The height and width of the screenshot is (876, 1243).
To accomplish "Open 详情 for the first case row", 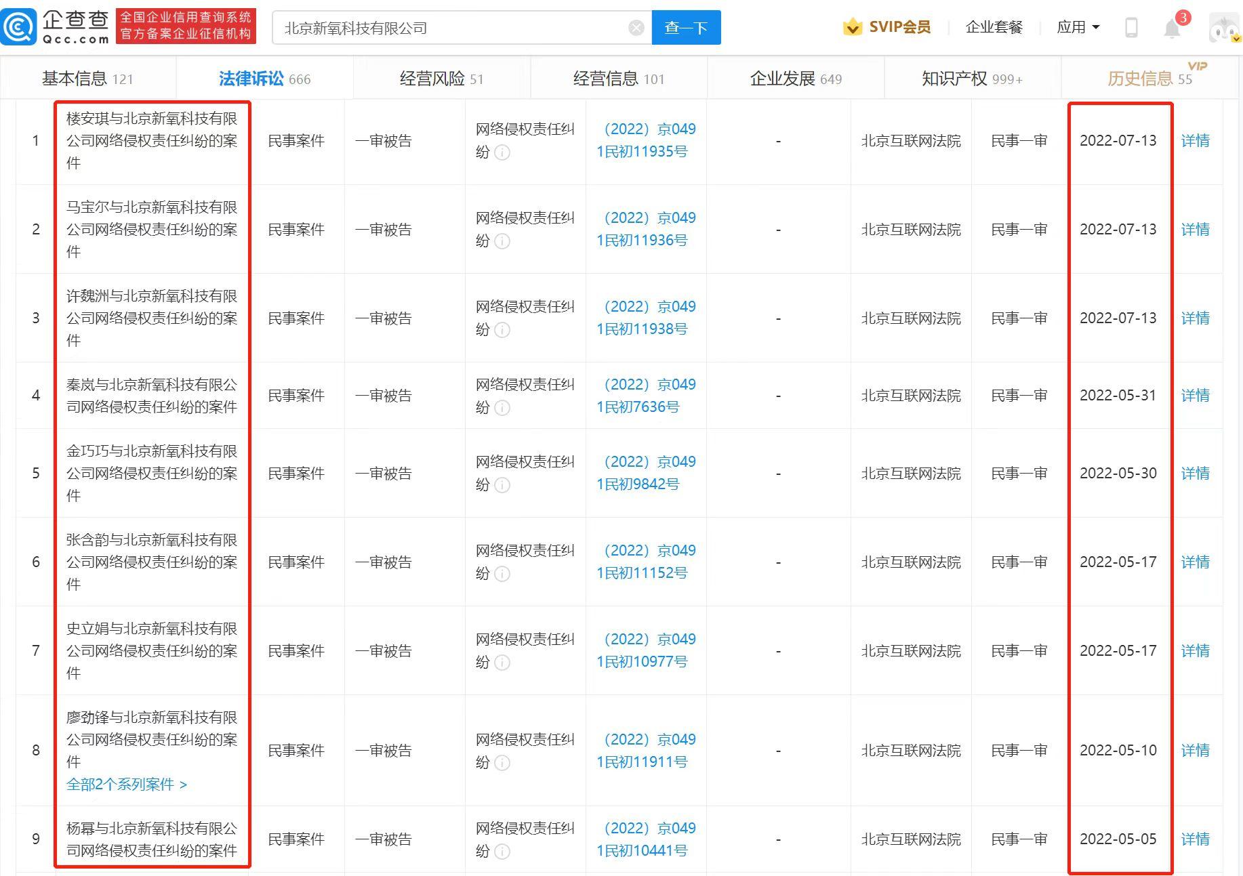I will click(1195, 141).
